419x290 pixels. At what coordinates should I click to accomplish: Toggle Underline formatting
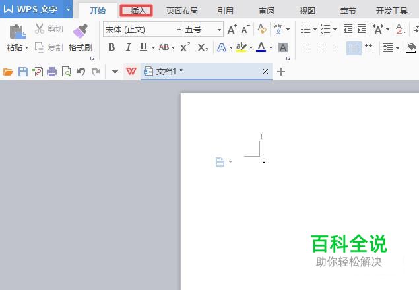pyautogui.click(x=143, y=47)
